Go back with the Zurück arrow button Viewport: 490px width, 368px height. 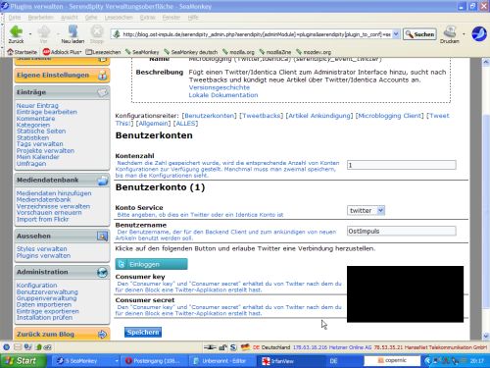tap(16, 34)
